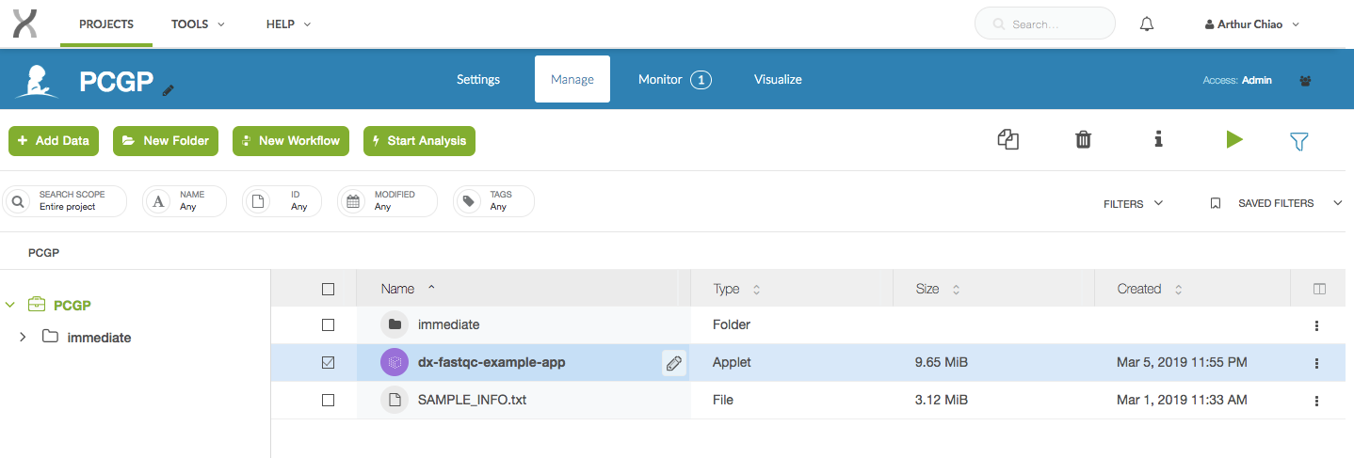Open the Tools dropdown menu
Screen dimensions: 1354x458
click(x=198, y=24)
